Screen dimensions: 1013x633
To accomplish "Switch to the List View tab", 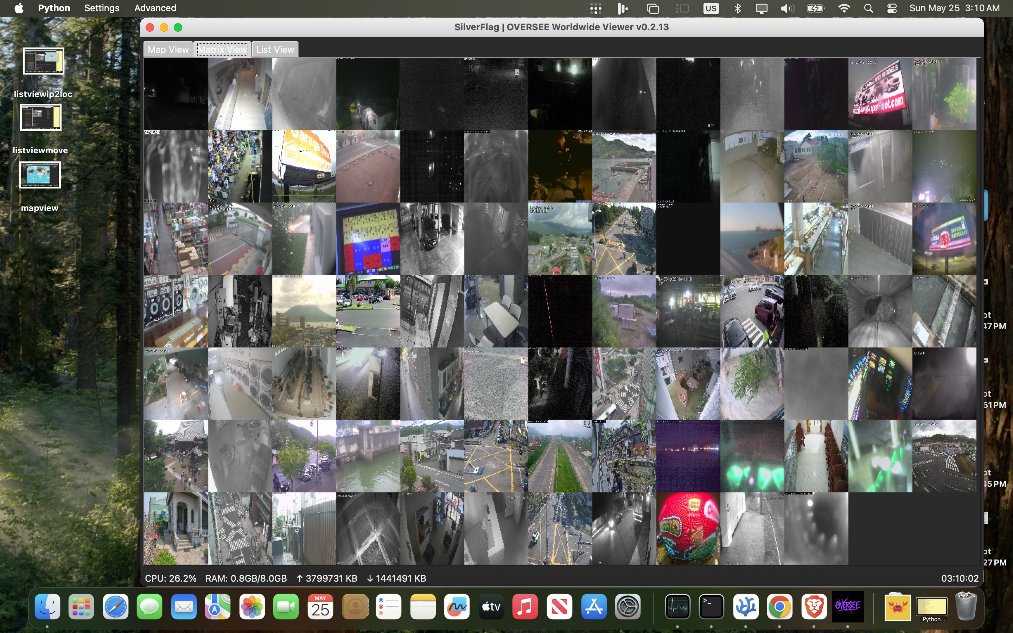I will tap(275, 49).
